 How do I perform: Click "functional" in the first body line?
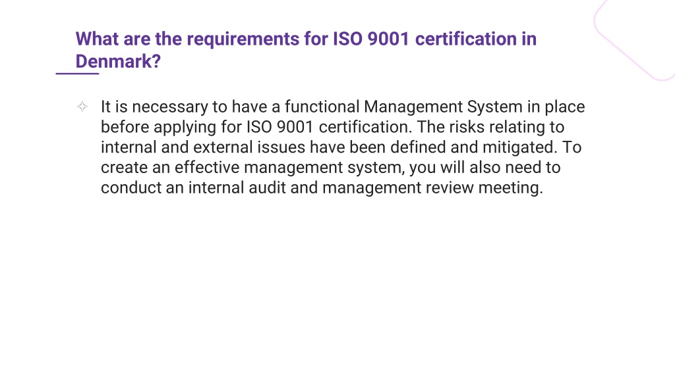point(322,107)
